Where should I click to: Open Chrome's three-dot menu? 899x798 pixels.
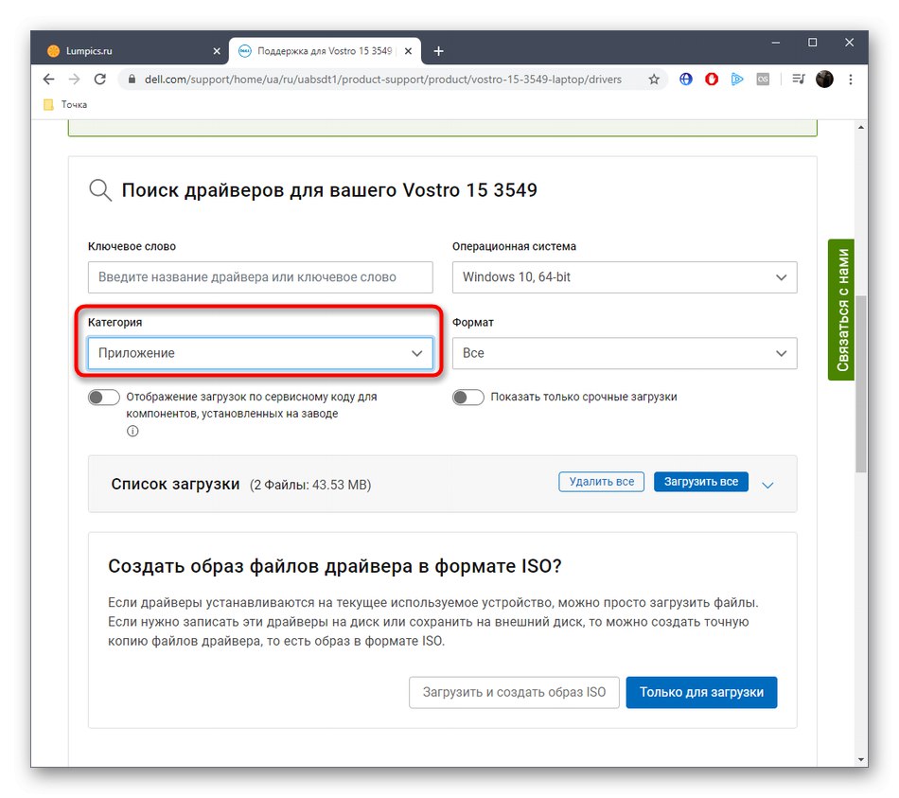click(x=849, y=80)
